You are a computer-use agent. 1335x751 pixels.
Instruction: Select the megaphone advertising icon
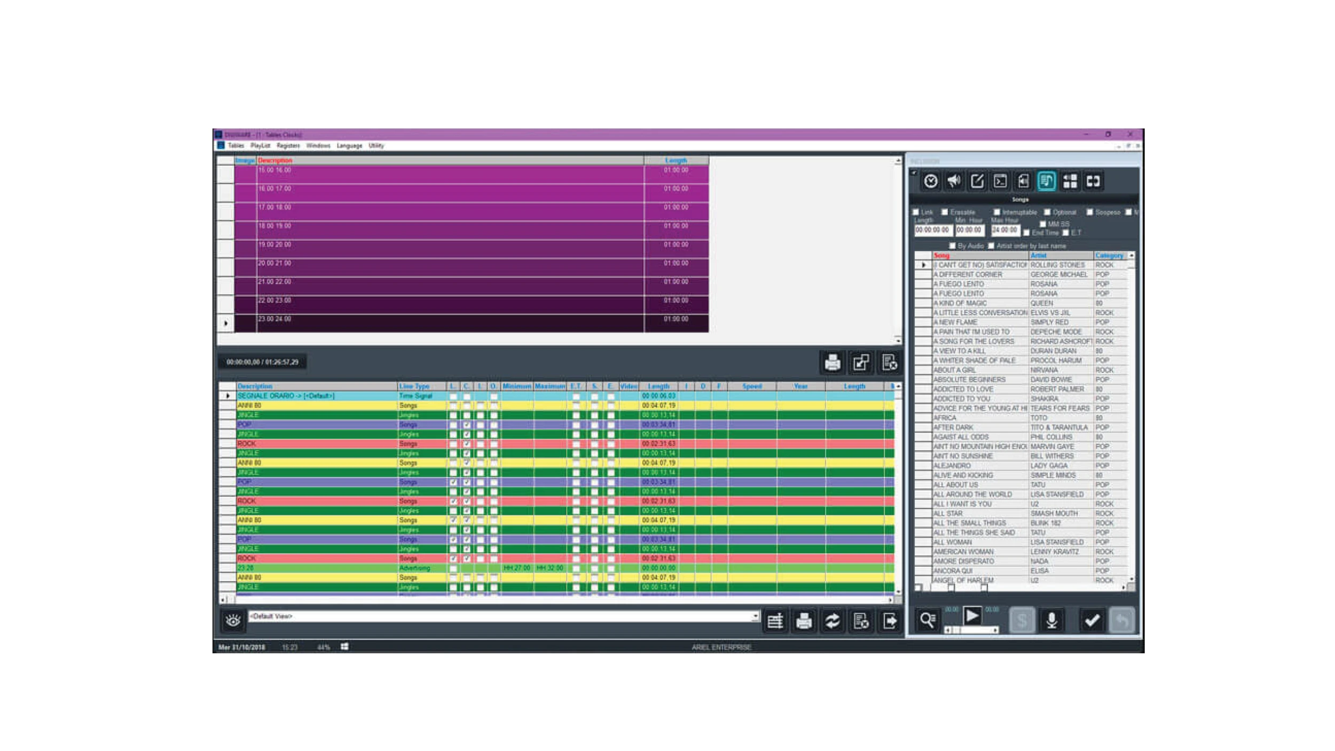click(x=954, y=182)
